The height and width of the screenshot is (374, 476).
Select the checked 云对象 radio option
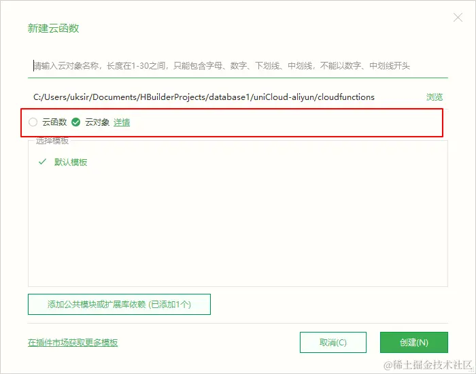pos(75,122)
